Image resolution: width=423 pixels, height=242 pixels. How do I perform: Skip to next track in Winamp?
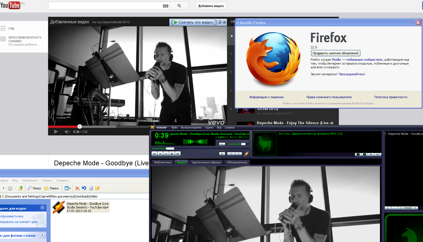pos(178,154)
